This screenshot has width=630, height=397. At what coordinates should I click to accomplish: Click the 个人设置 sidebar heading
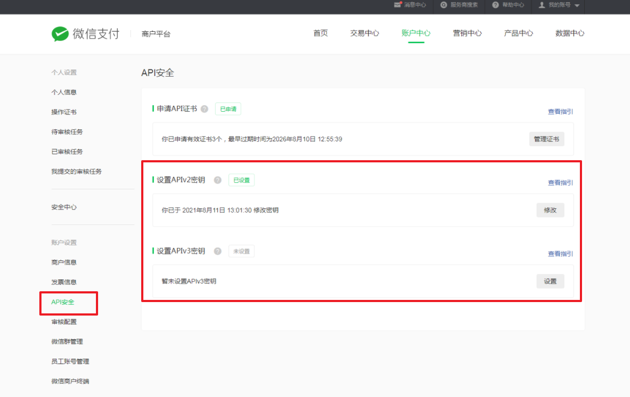click(64, 72)
